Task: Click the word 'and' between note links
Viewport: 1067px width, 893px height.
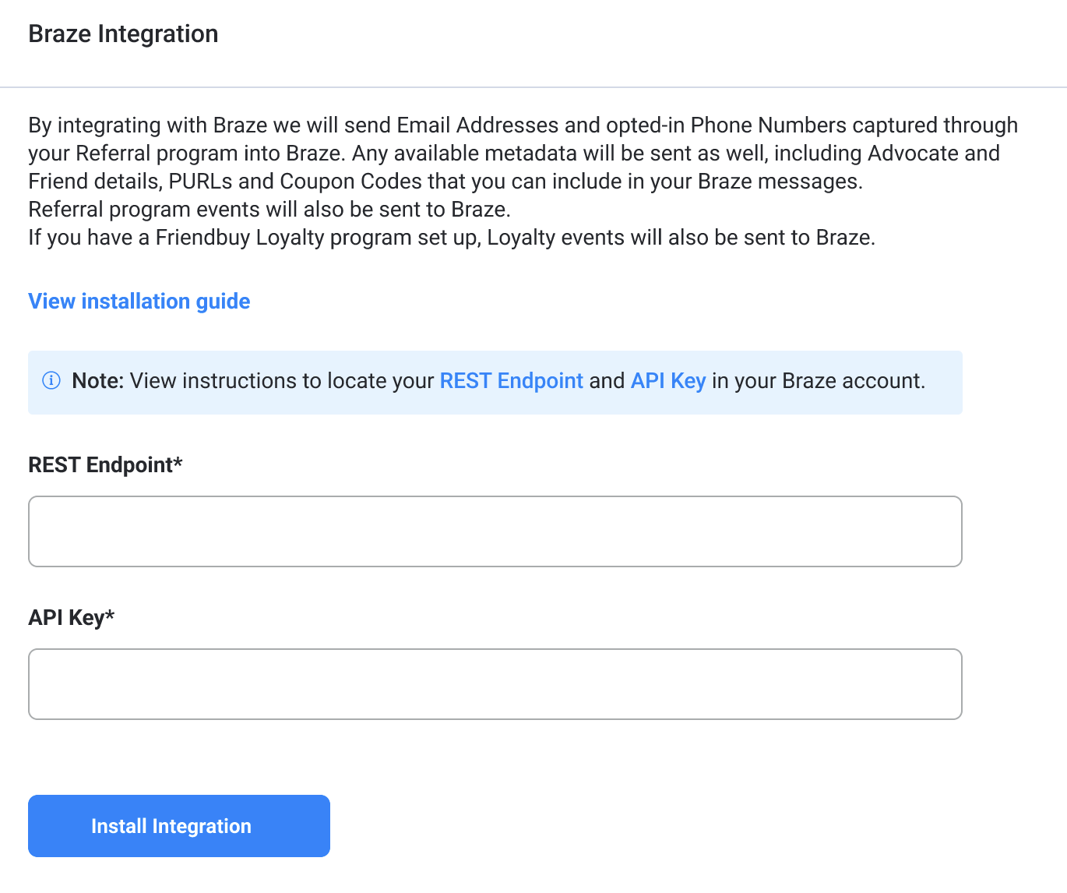Action: (607, 380)
